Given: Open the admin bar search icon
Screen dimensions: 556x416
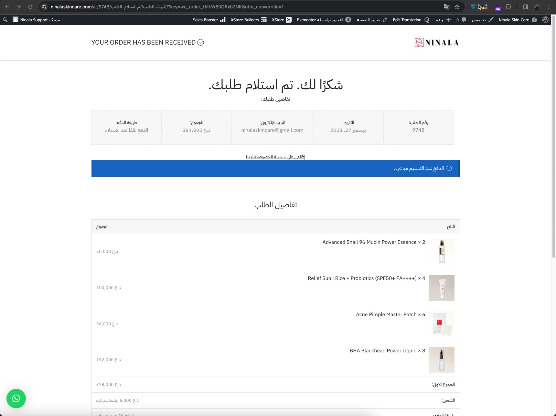Looking at the screenshot, I should (x=5, y=20).
